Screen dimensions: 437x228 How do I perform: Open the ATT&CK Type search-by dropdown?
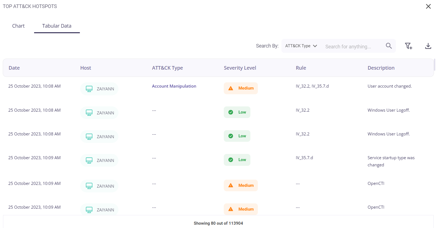(x=301, y=46)
